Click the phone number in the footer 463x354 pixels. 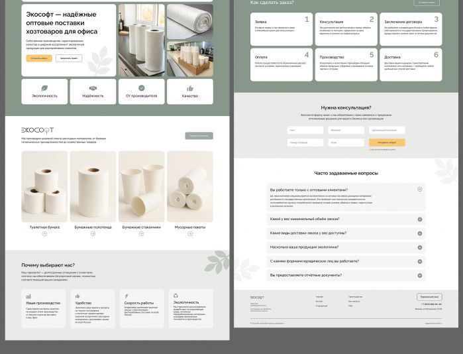(x=431, y=304)
